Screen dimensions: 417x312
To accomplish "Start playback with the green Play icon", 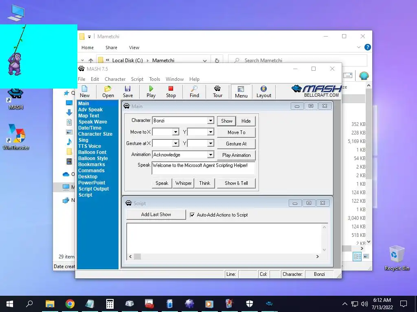I will click(151, 92).
